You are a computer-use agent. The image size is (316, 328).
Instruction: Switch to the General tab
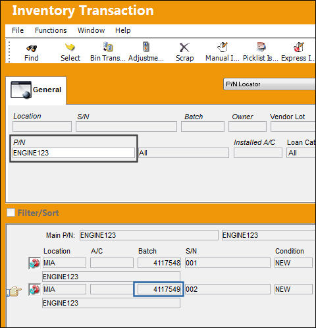click(36, 90)
